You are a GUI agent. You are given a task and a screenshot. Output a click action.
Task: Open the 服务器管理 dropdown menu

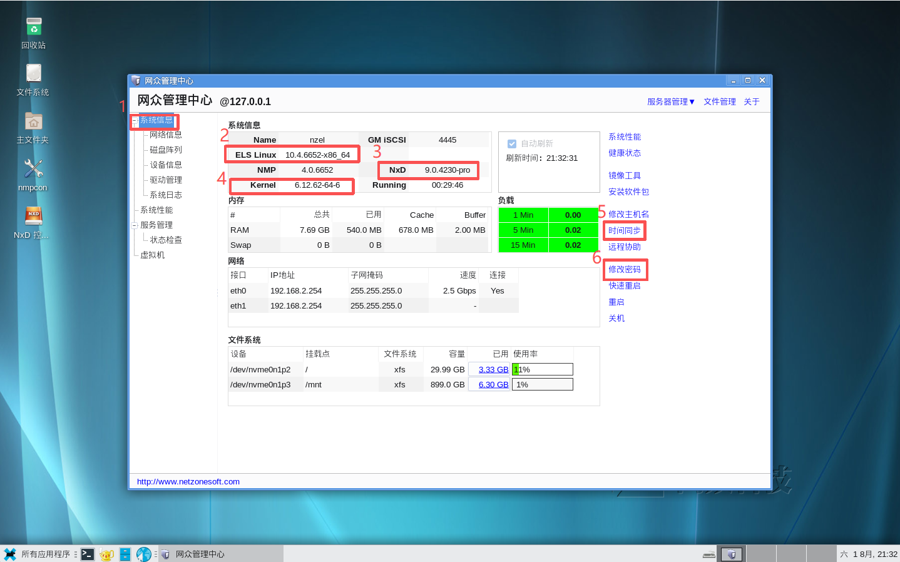pyautogui.click(x=671, y=101)
